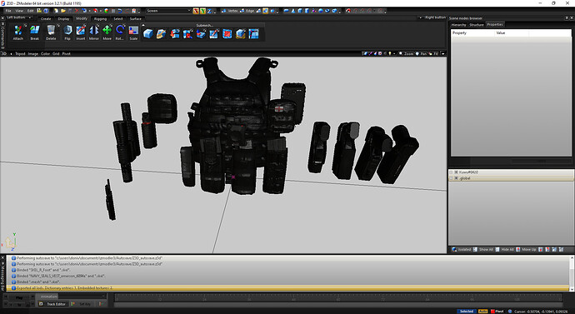The height and width of the screenshot is (314, 575).
Task: Open the Screen axes dropdown
Action: (x=168, y=11)
